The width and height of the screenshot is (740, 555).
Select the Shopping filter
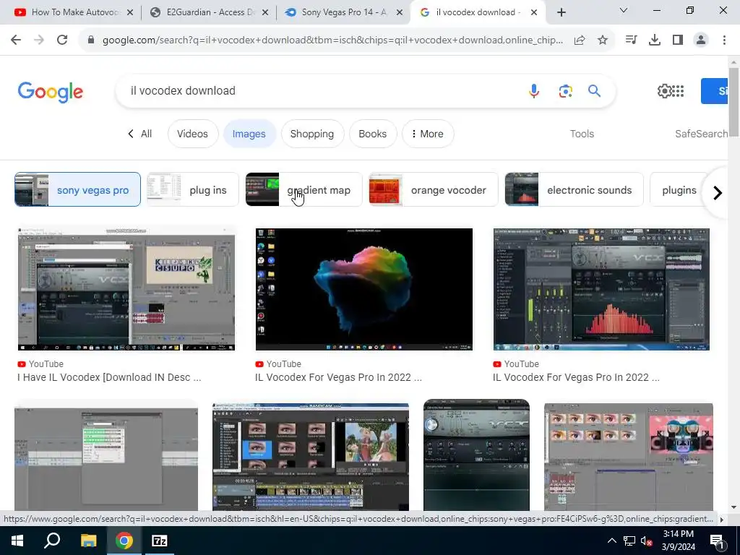[x=312, y=134]
